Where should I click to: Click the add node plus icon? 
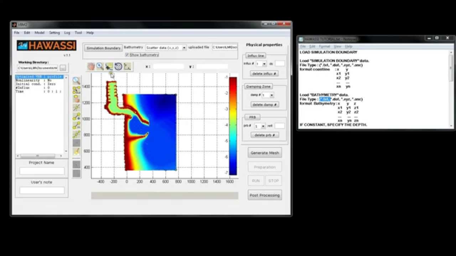pyautogui.click(x=77, y=117)
